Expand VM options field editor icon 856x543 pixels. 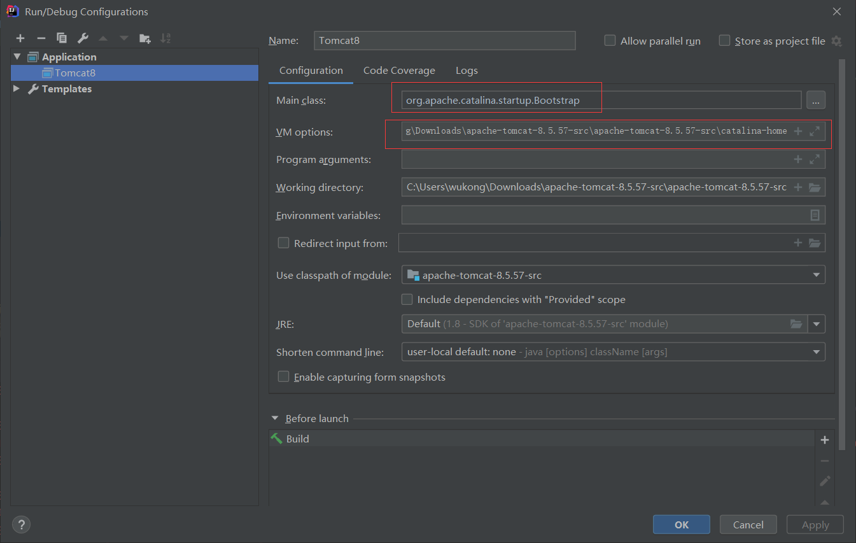[x=815, y=131]
